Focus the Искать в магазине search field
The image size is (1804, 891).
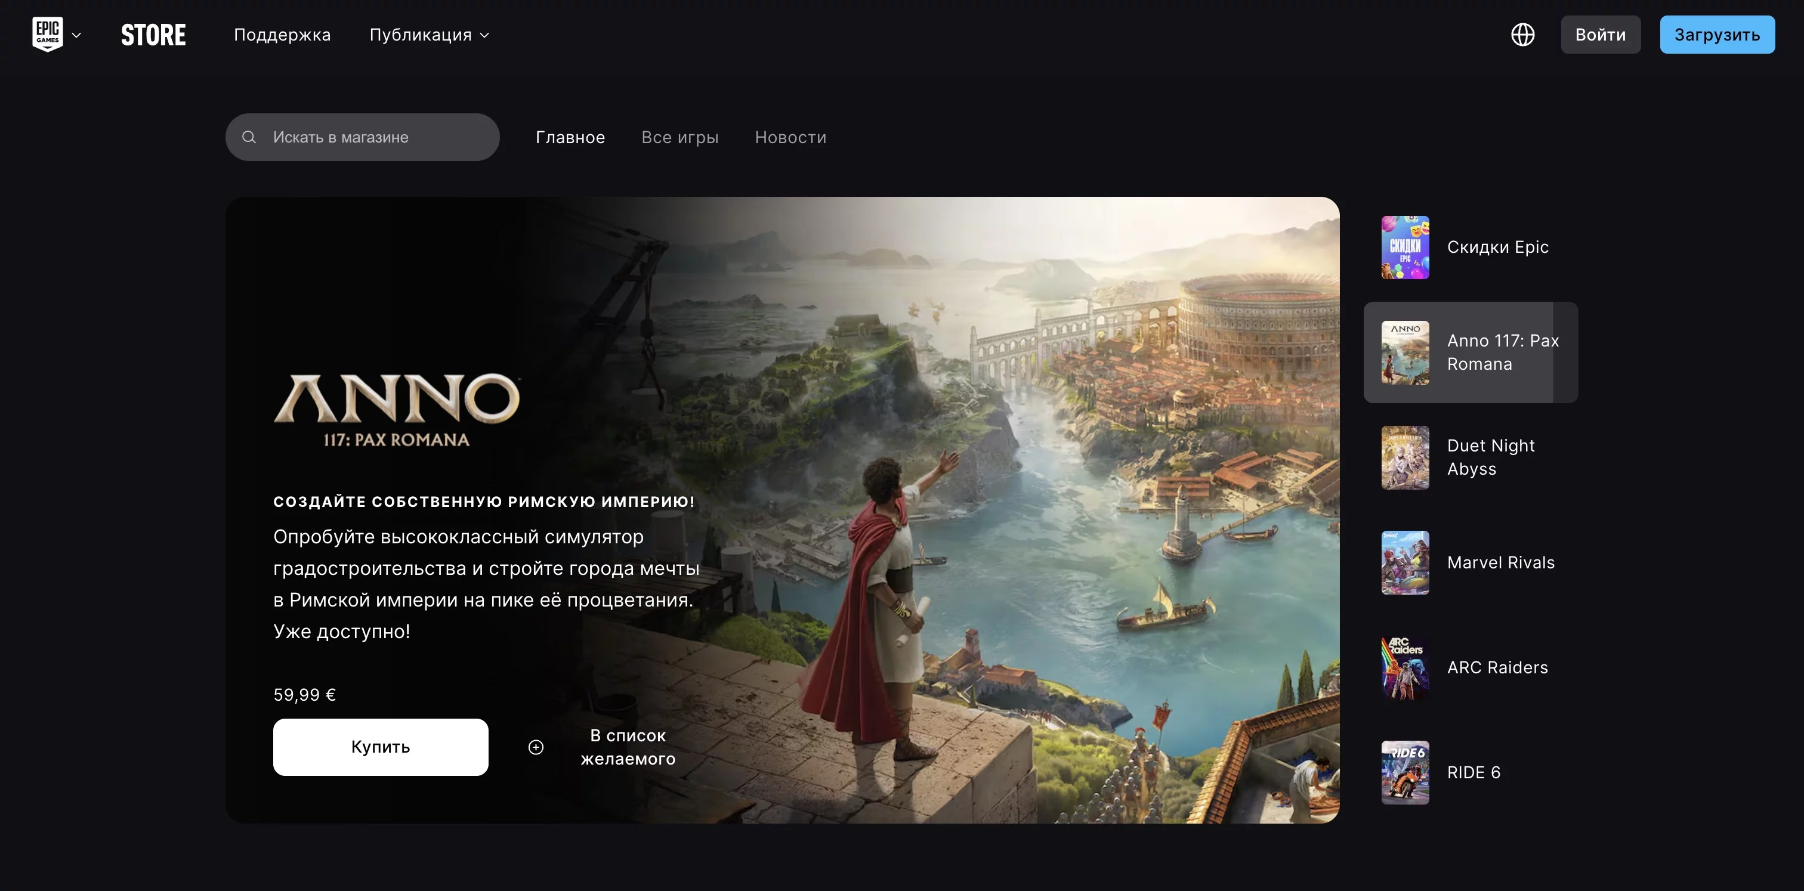(x=362, y=137)
